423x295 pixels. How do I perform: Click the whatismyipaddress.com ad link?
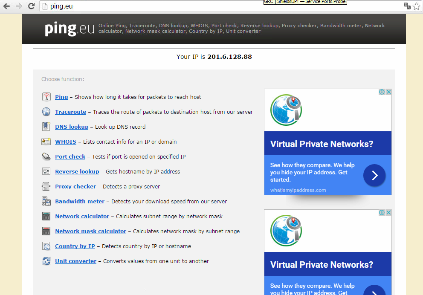pyautogui.click(x=298, y=190)
